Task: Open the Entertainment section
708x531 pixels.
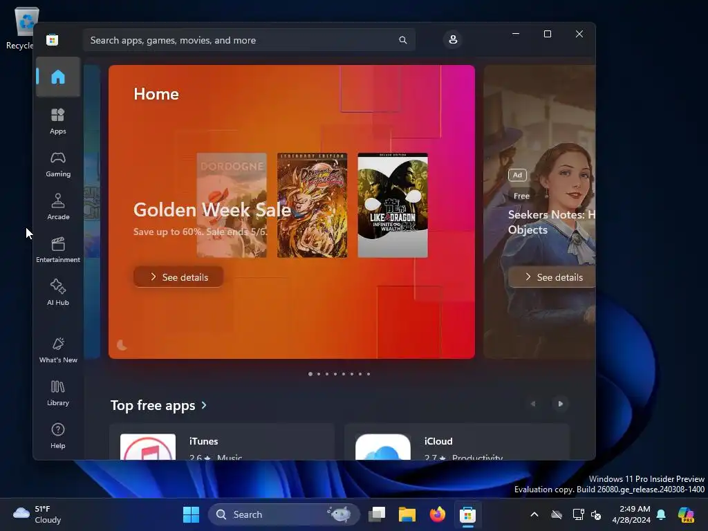Action: 58,250
